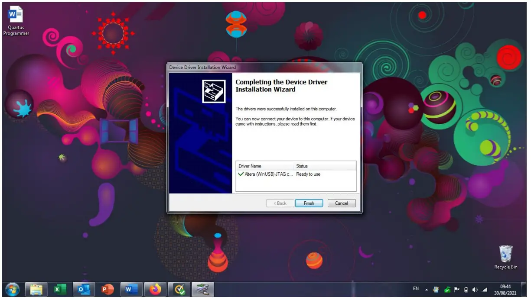Click the Device Driver Installation Wizard title bar
This screenshot has height=300, width=531.
tap(264, 67)
